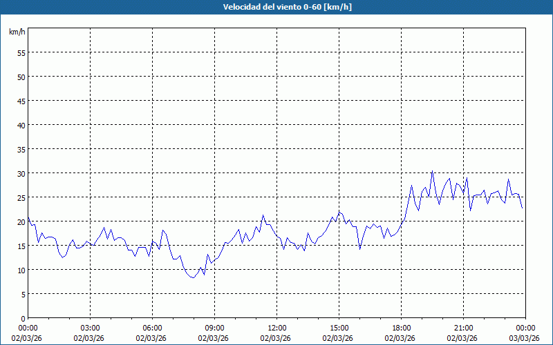Image resolution: width=553 pixels, height=345 pixels.
Task: Select the 21:00 time label
Action: pyautogui.click(x=463, y=328)
